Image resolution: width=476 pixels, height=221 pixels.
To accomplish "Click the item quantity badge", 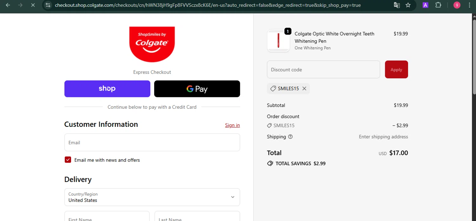I will [x=288, y=31].
